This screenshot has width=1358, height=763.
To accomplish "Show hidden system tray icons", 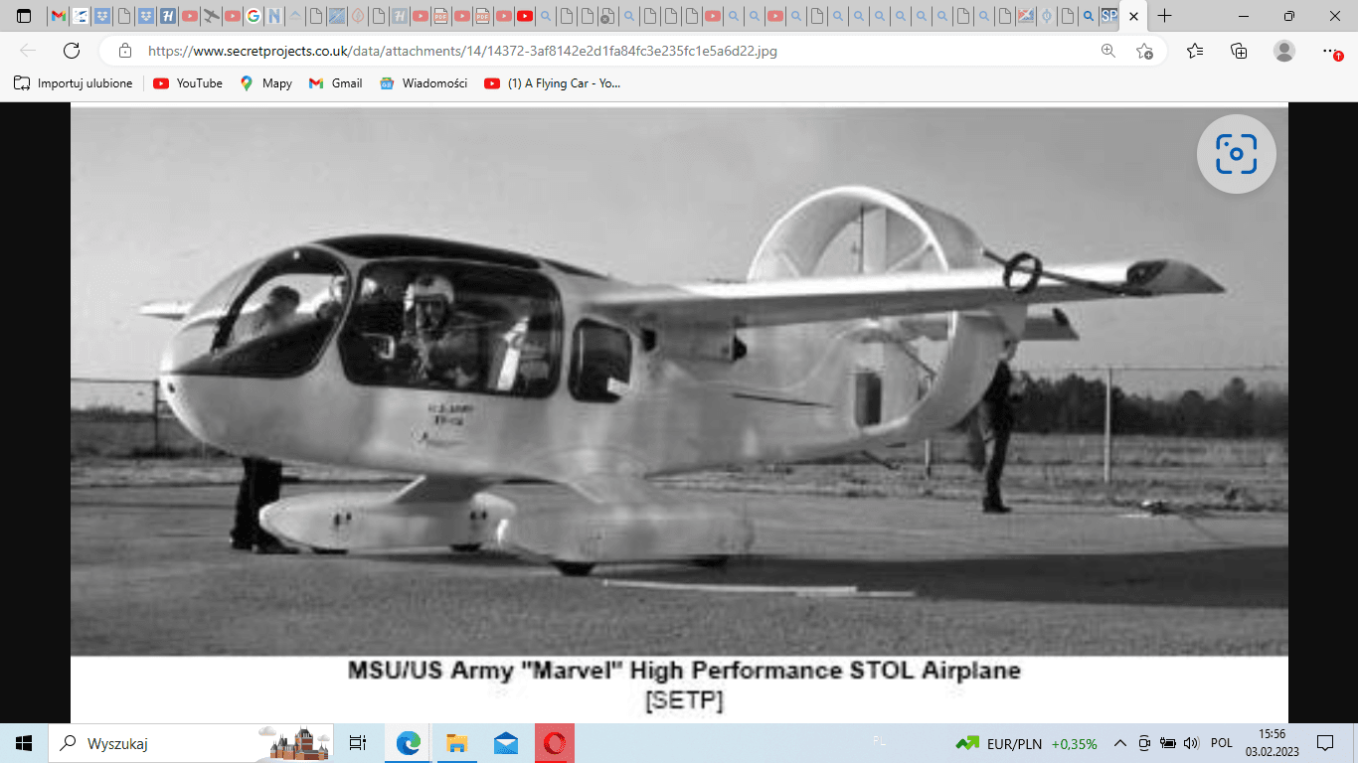I will [x=1120, y=743].
